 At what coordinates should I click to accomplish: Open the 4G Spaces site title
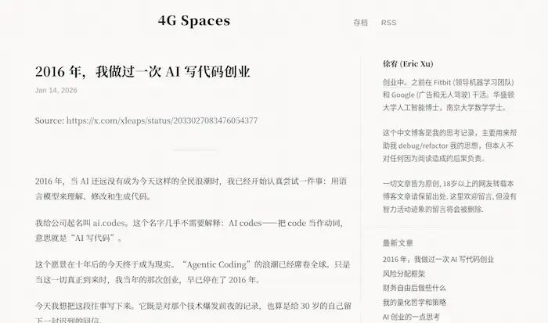coord(194,21)
